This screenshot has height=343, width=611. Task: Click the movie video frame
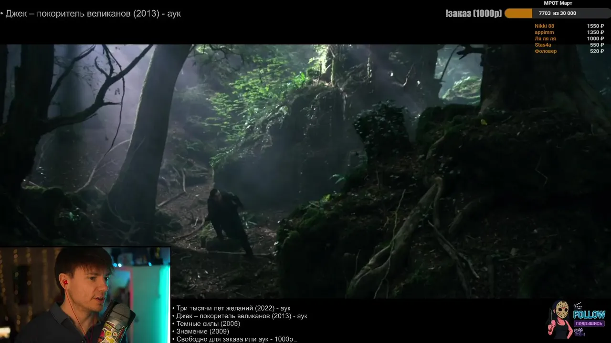click(x=305, y=171)
